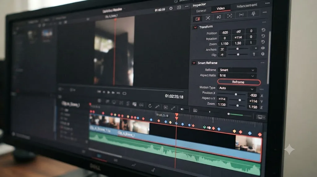Click the Z axis toggle beside Zoom 1.150
The image size is (317, 177).
pyautogui.click(x=261, y=107)
